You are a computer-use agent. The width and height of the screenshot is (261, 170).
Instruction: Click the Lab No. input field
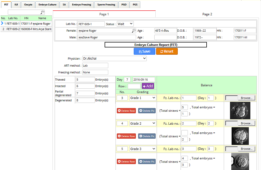pos(91,24)
